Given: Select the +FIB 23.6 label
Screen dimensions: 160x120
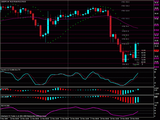Looking at the screenshot, I should coord(125,44).
